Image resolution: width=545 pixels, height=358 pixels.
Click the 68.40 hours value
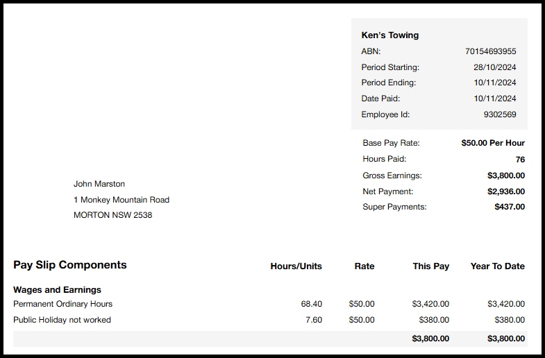311,304
